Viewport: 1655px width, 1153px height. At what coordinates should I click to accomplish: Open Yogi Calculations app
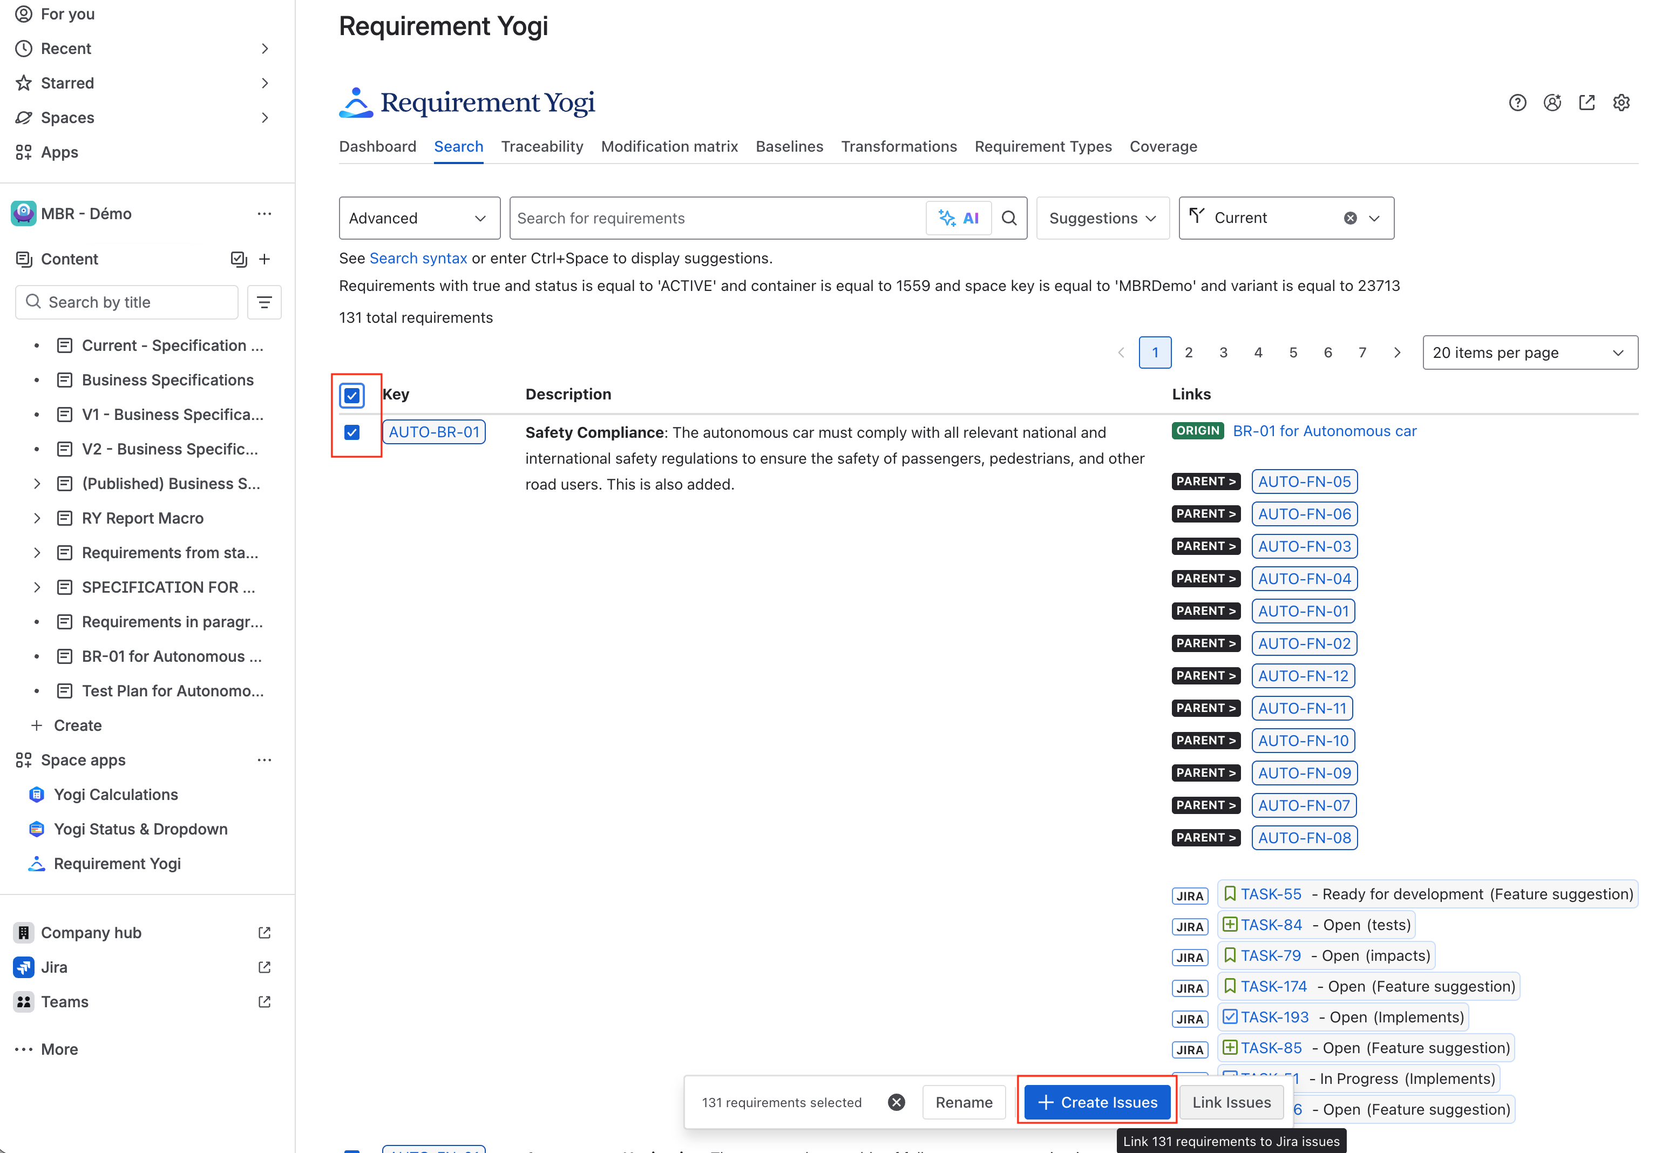(116, 795)
